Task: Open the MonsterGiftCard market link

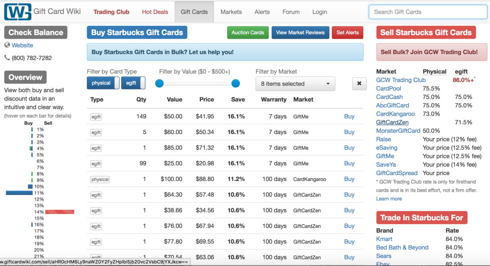Action: (x=398, y=131)
